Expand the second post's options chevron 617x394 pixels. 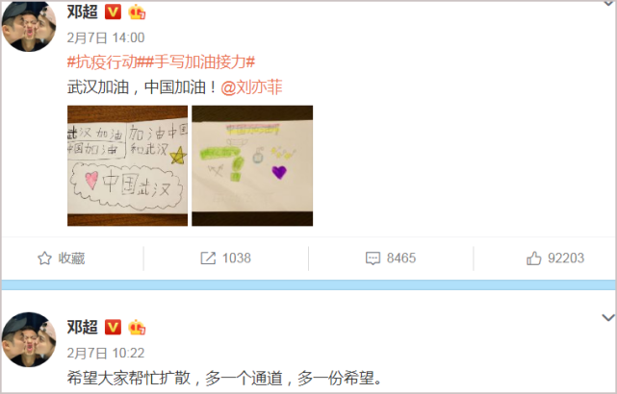point(608,317)
